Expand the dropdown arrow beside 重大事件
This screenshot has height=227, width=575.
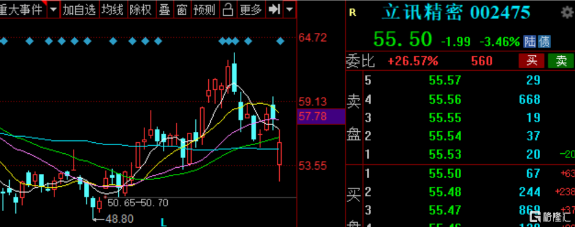pos(54,10)
